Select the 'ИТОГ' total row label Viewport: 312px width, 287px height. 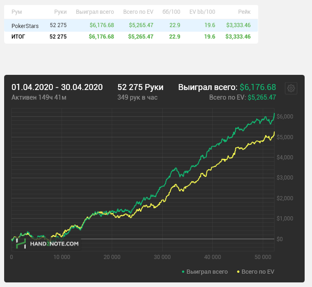point(18,37)
